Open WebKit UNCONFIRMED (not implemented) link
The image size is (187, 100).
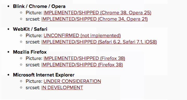tap(82, 36)
